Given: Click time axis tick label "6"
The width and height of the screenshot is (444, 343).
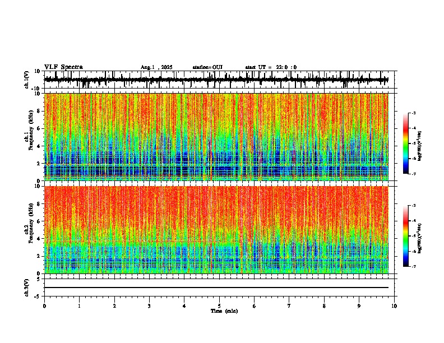Looking at the screenshot, I should [255, 306].
